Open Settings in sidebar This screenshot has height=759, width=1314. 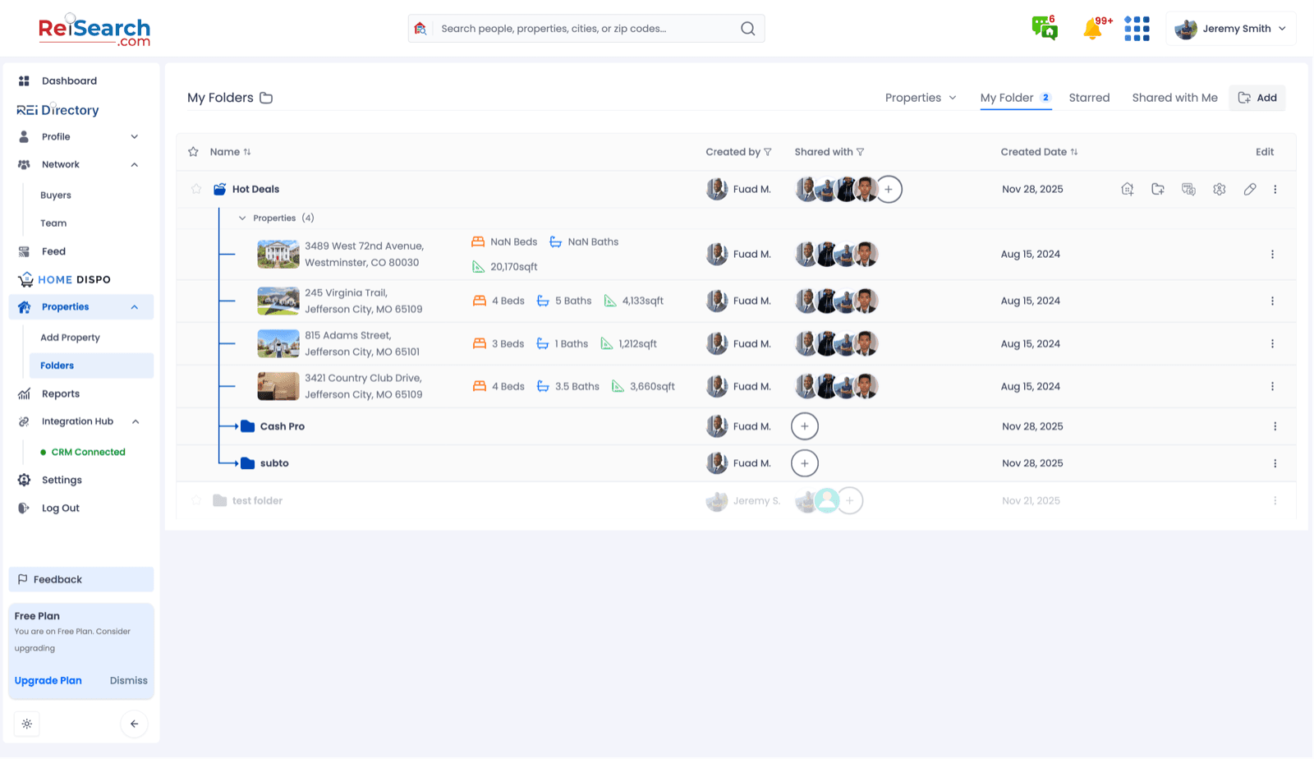[x=62, y=481]
